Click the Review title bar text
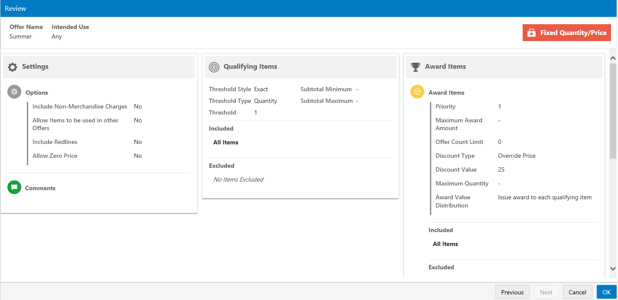Viewport: 618px width, 300px height. point(16,9)
